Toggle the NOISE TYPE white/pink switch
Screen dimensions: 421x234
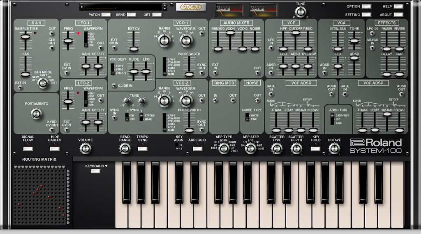247,117
